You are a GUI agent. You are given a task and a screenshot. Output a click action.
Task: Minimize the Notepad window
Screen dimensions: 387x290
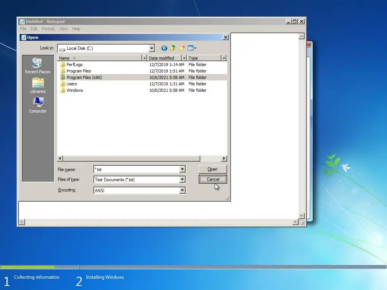[288, 22]
